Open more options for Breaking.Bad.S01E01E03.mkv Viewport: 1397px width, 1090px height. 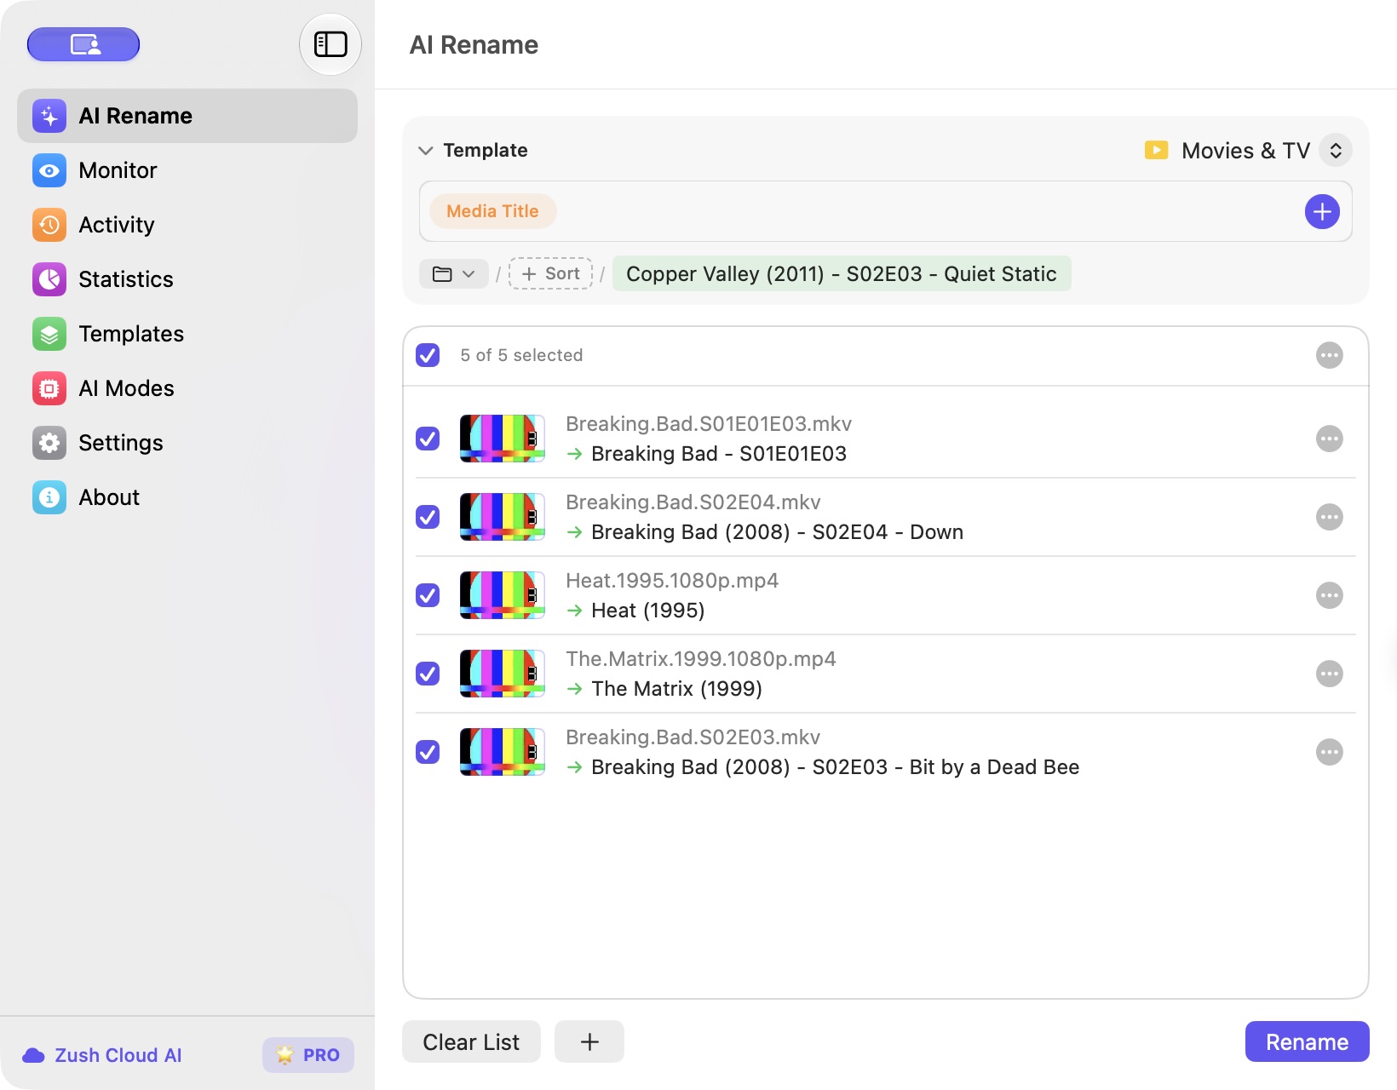(1329, 439)
